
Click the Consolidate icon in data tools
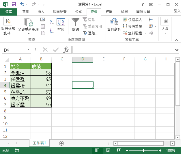click(151, 20)
